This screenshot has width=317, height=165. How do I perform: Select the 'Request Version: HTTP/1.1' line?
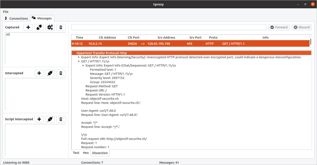point(105,95)
